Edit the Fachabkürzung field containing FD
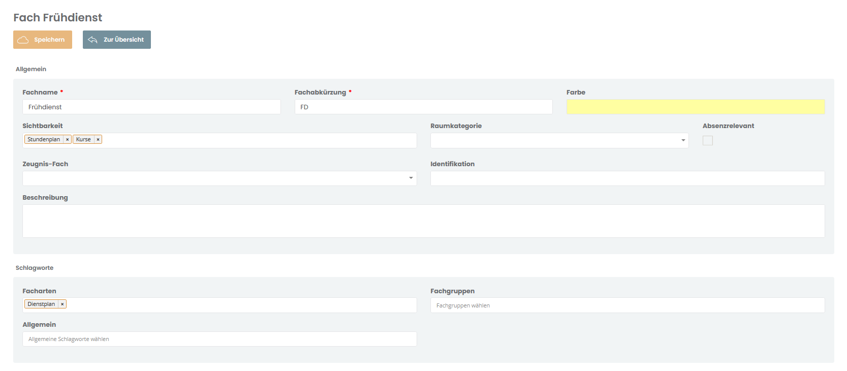Image resolution: width=847 pixels, height=371 pixels. pos(423,107)
